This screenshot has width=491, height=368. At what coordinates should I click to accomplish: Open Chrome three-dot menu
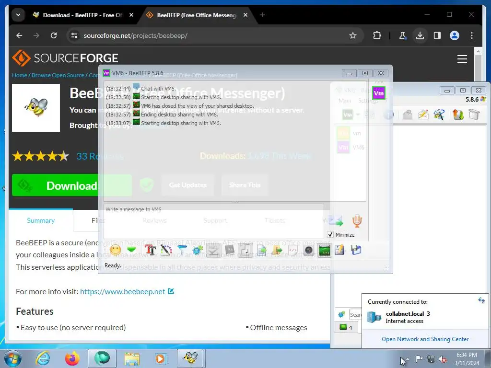tap(472, 35)
